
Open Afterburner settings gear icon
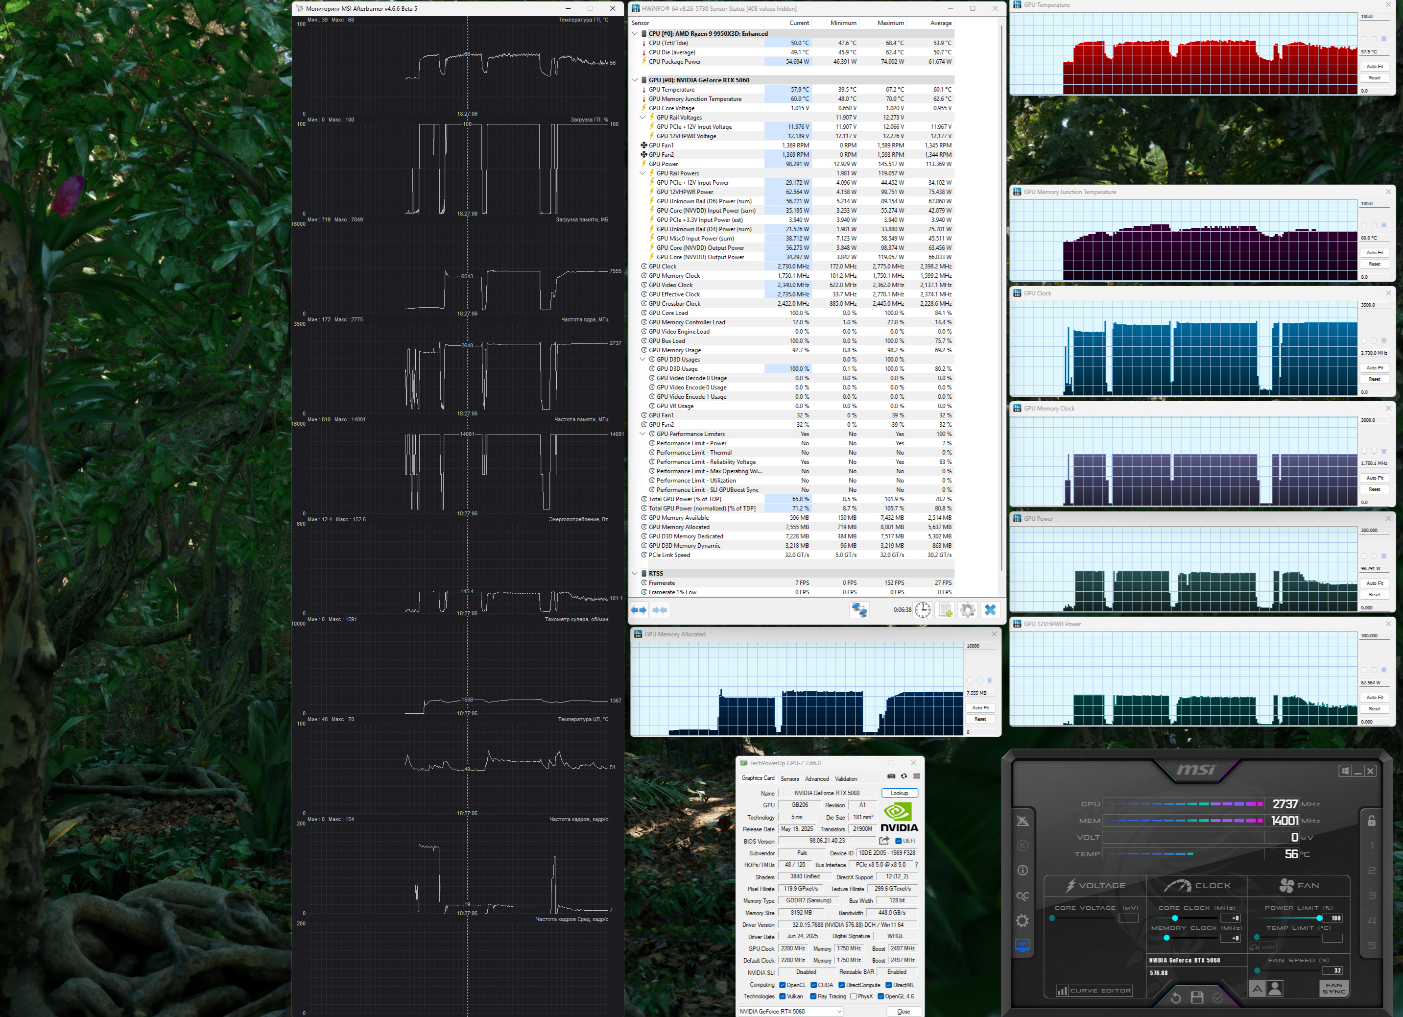[x=1022, y=920]
